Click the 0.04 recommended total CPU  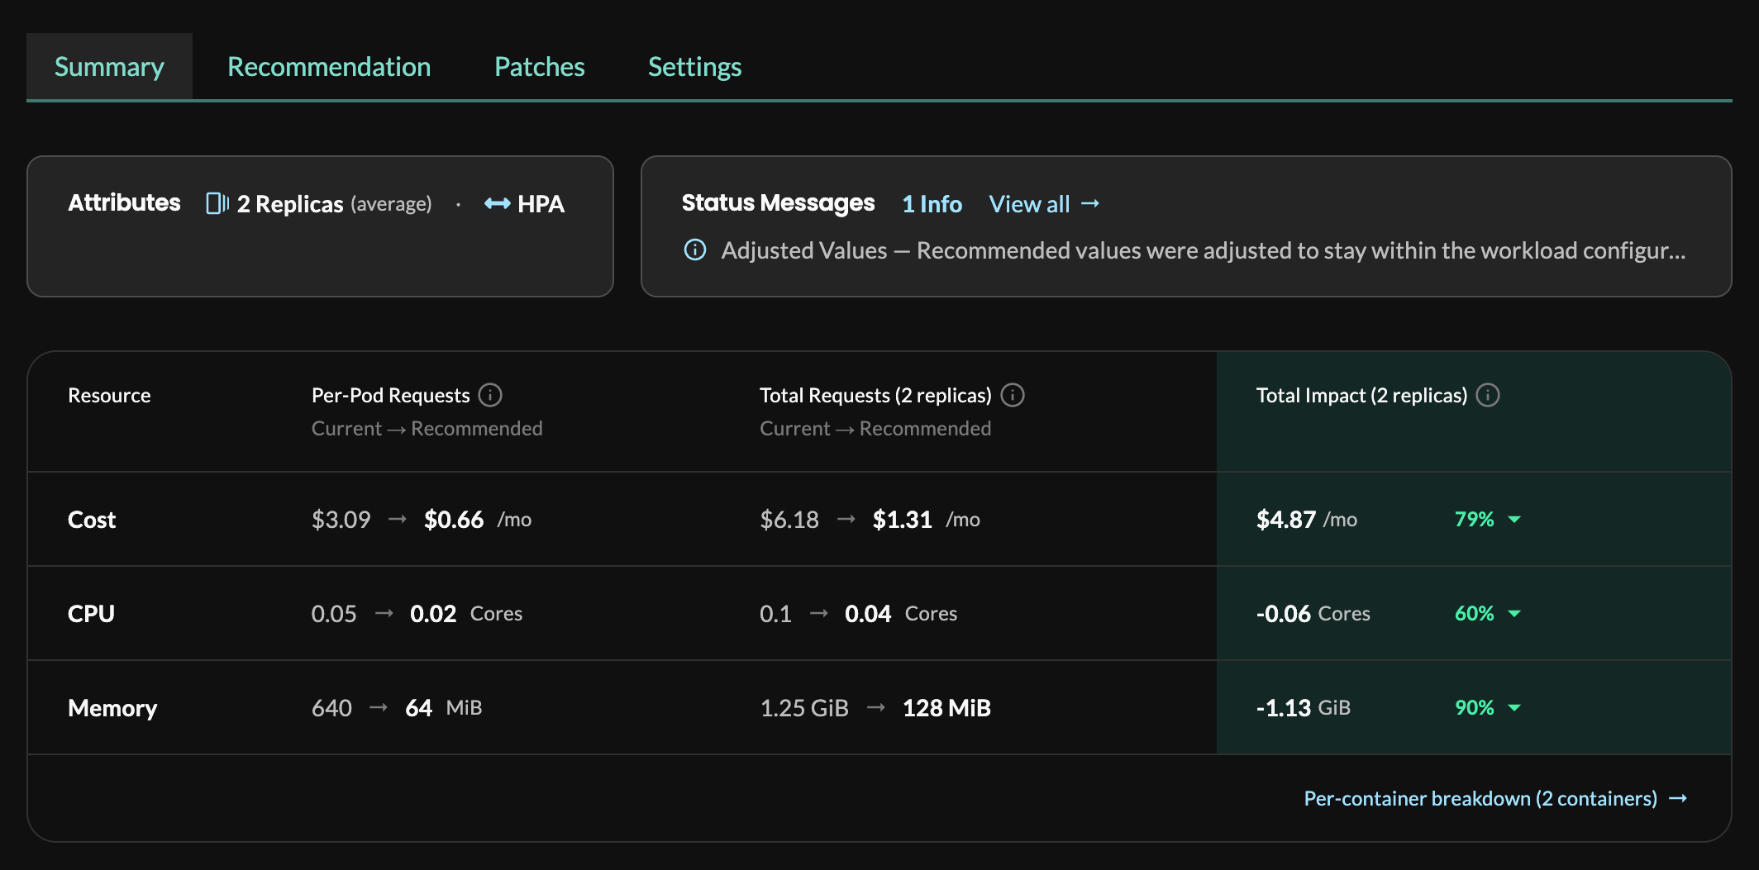[x=868, y=614]
